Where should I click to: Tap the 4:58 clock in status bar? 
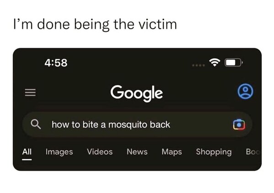(x=56, y=63)
